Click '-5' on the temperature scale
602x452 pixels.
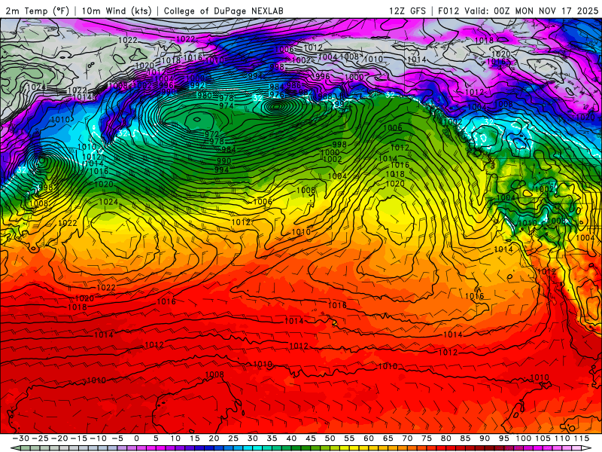[x=117, y=438]
